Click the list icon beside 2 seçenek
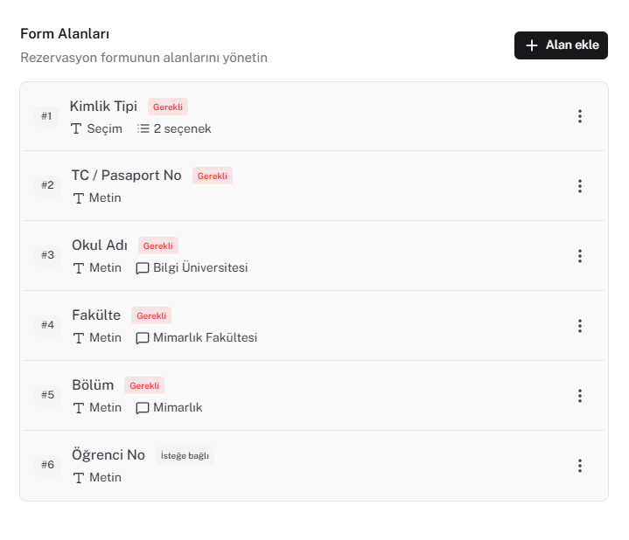This screenshot has width=629, height=540. [143, 128]
